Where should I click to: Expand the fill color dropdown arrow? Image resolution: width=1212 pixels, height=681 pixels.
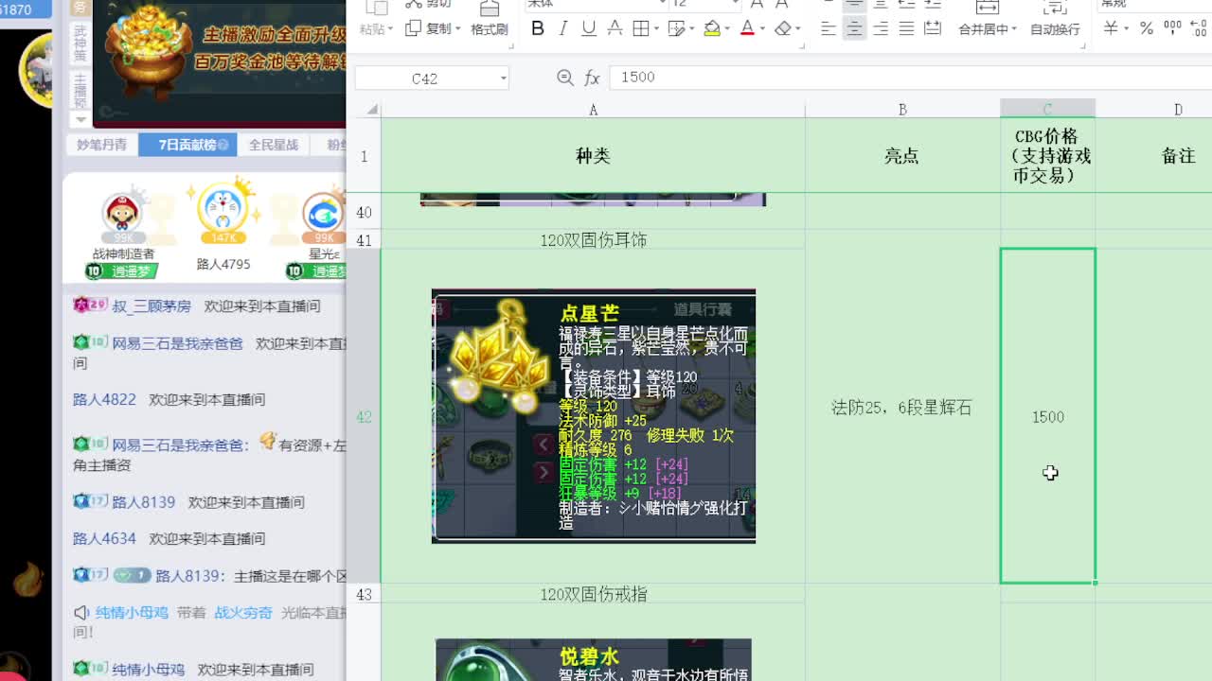pyautogui.click(x=728, y=29)
